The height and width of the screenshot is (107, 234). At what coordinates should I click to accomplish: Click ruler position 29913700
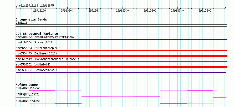pyautogui.click(x=177, y=11)
